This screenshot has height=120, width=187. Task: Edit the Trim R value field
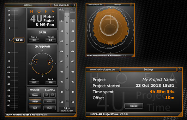click(x=51, y=40)
